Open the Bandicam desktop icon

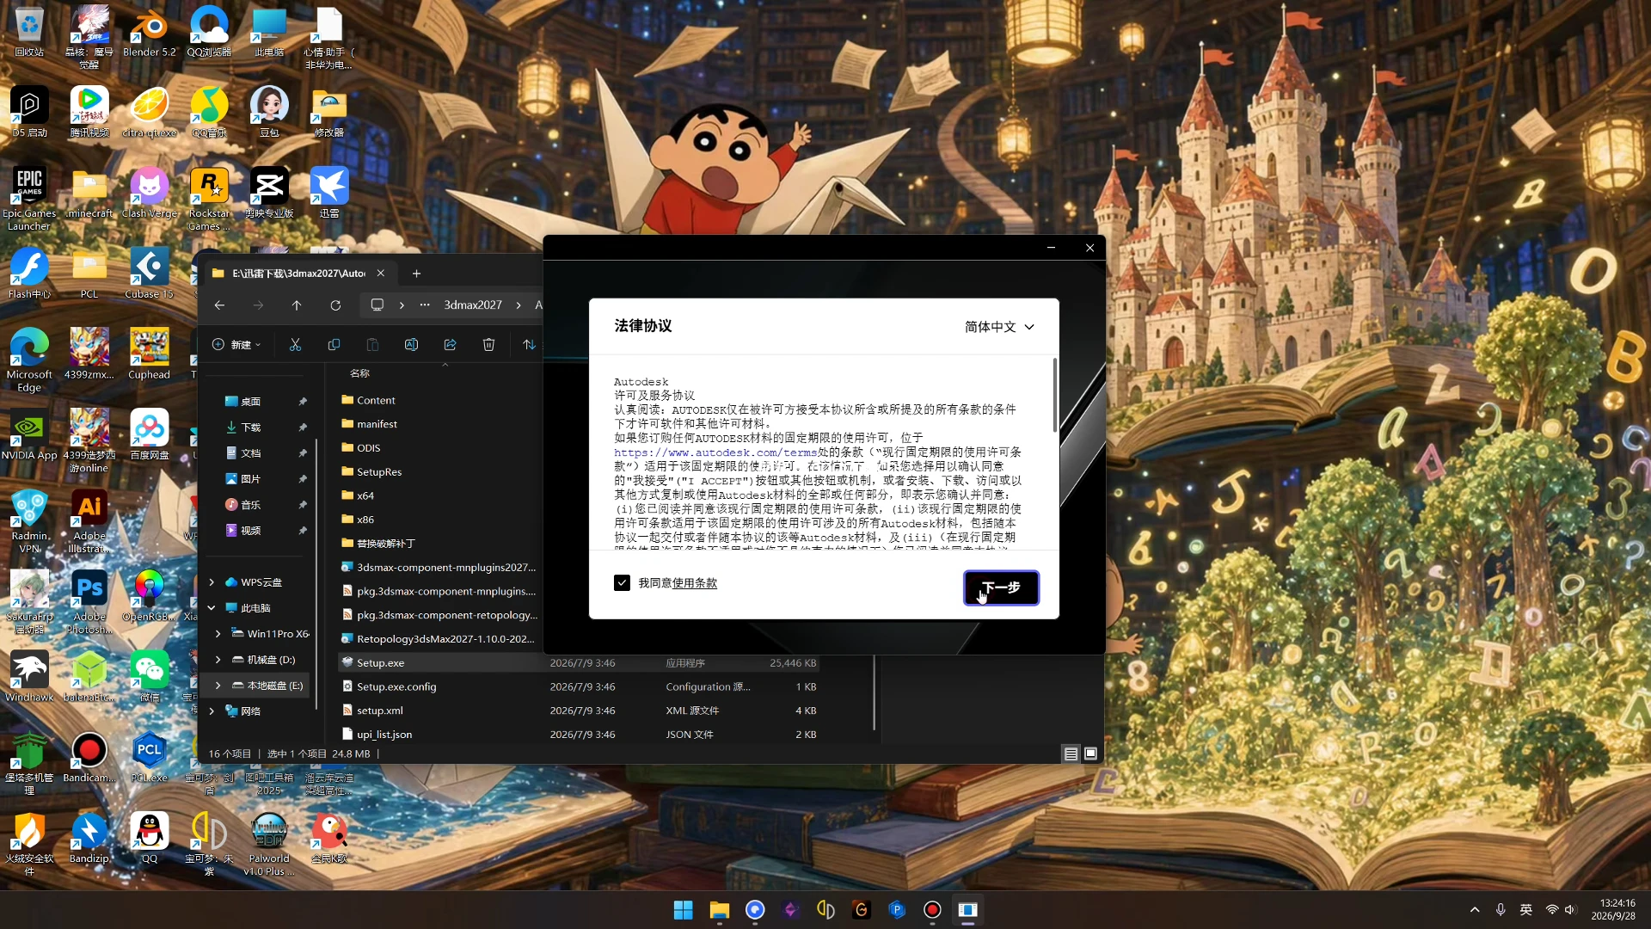pyautogui.click(x=89, y=758)
